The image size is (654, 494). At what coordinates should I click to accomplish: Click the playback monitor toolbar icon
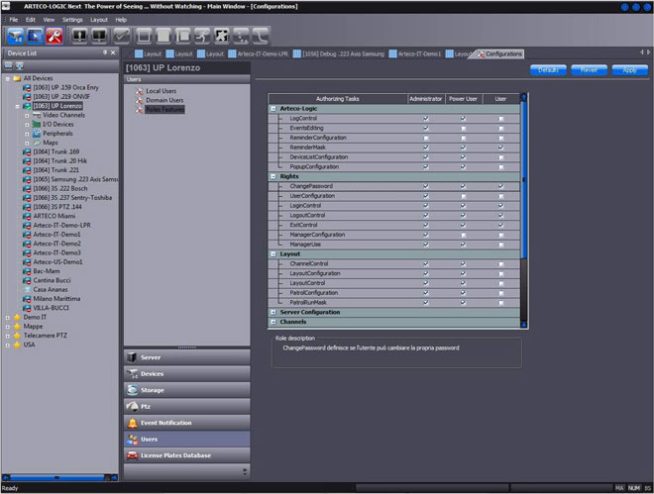tap(35, 36)
